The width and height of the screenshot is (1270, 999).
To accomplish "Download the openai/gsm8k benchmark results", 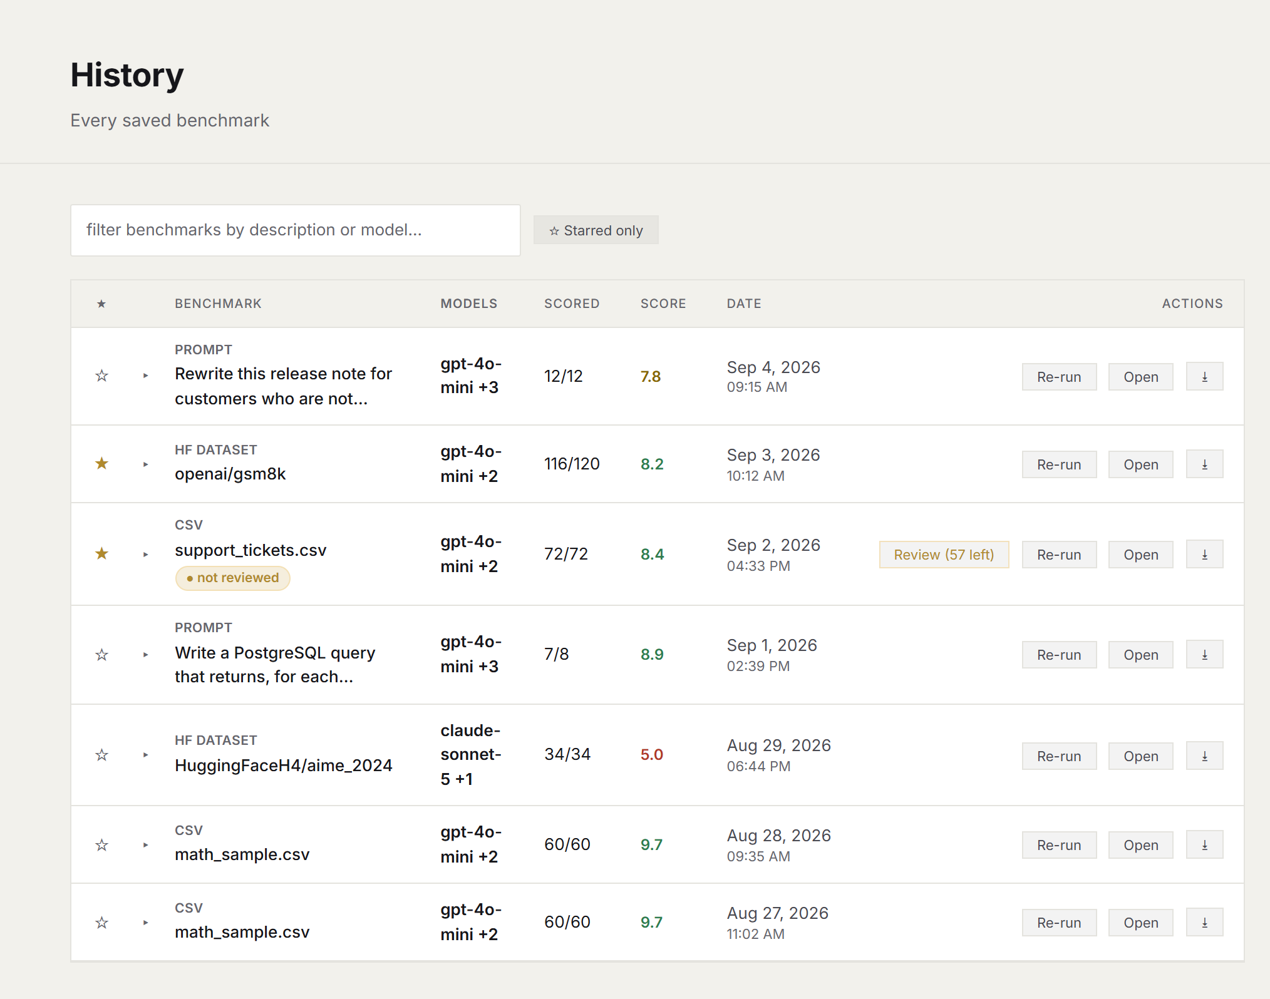I will (x=1204, y=464).
